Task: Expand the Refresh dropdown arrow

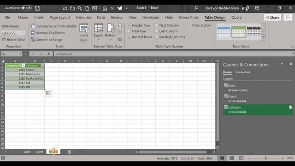Action: (111, 40)
